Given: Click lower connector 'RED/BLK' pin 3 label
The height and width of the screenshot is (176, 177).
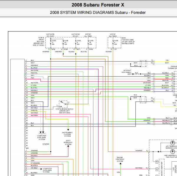Looking at the screenshot, I should click(34, 156).
